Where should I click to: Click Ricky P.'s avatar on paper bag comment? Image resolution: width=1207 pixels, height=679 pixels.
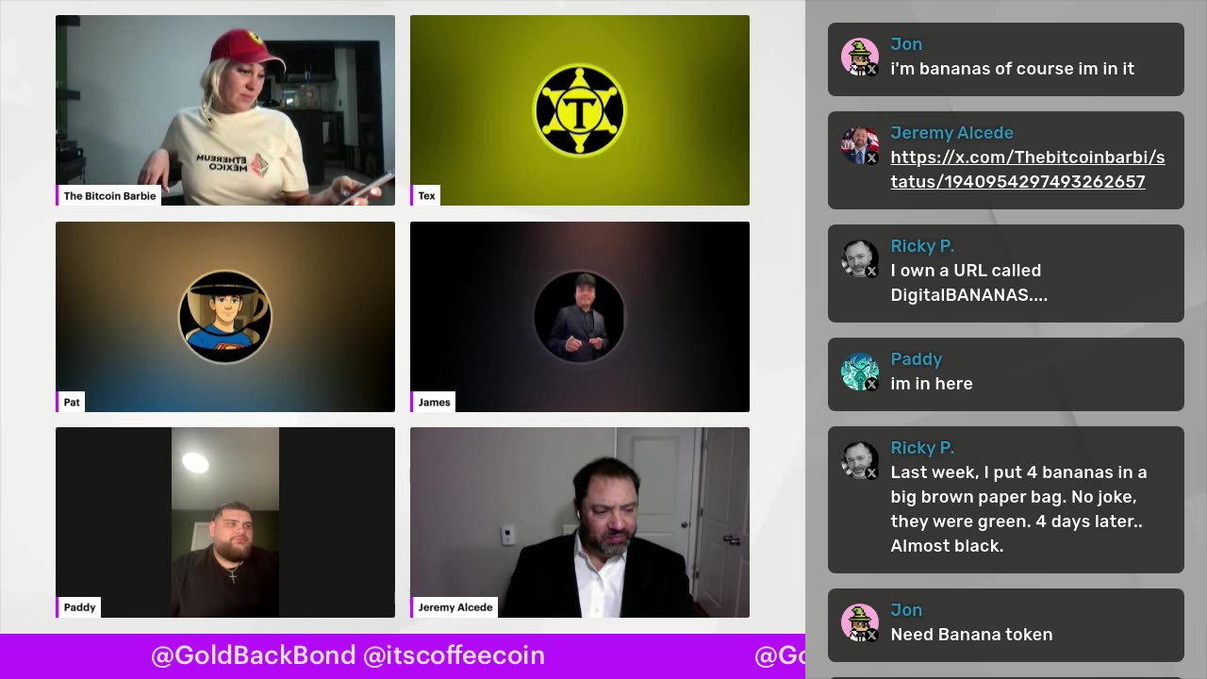click(860, 461)
